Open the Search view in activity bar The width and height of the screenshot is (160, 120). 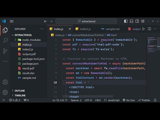click(5, 40)
